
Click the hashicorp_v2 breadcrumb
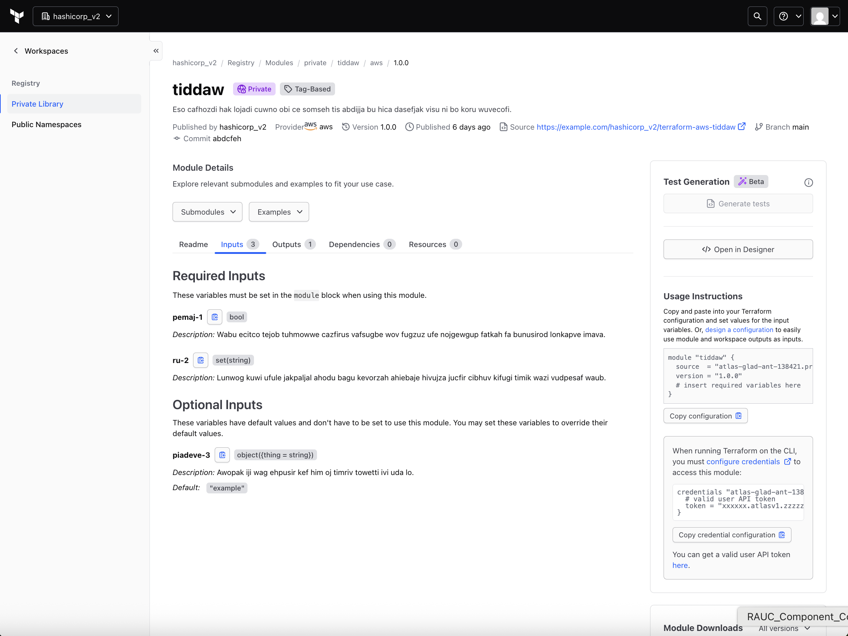[x=195, y=63]
